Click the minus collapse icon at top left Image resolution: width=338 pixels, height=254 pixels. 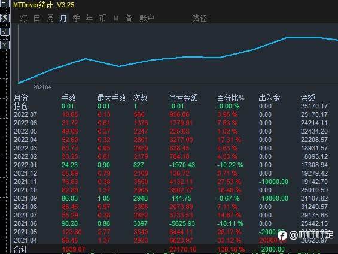click(x=4, y=3)
